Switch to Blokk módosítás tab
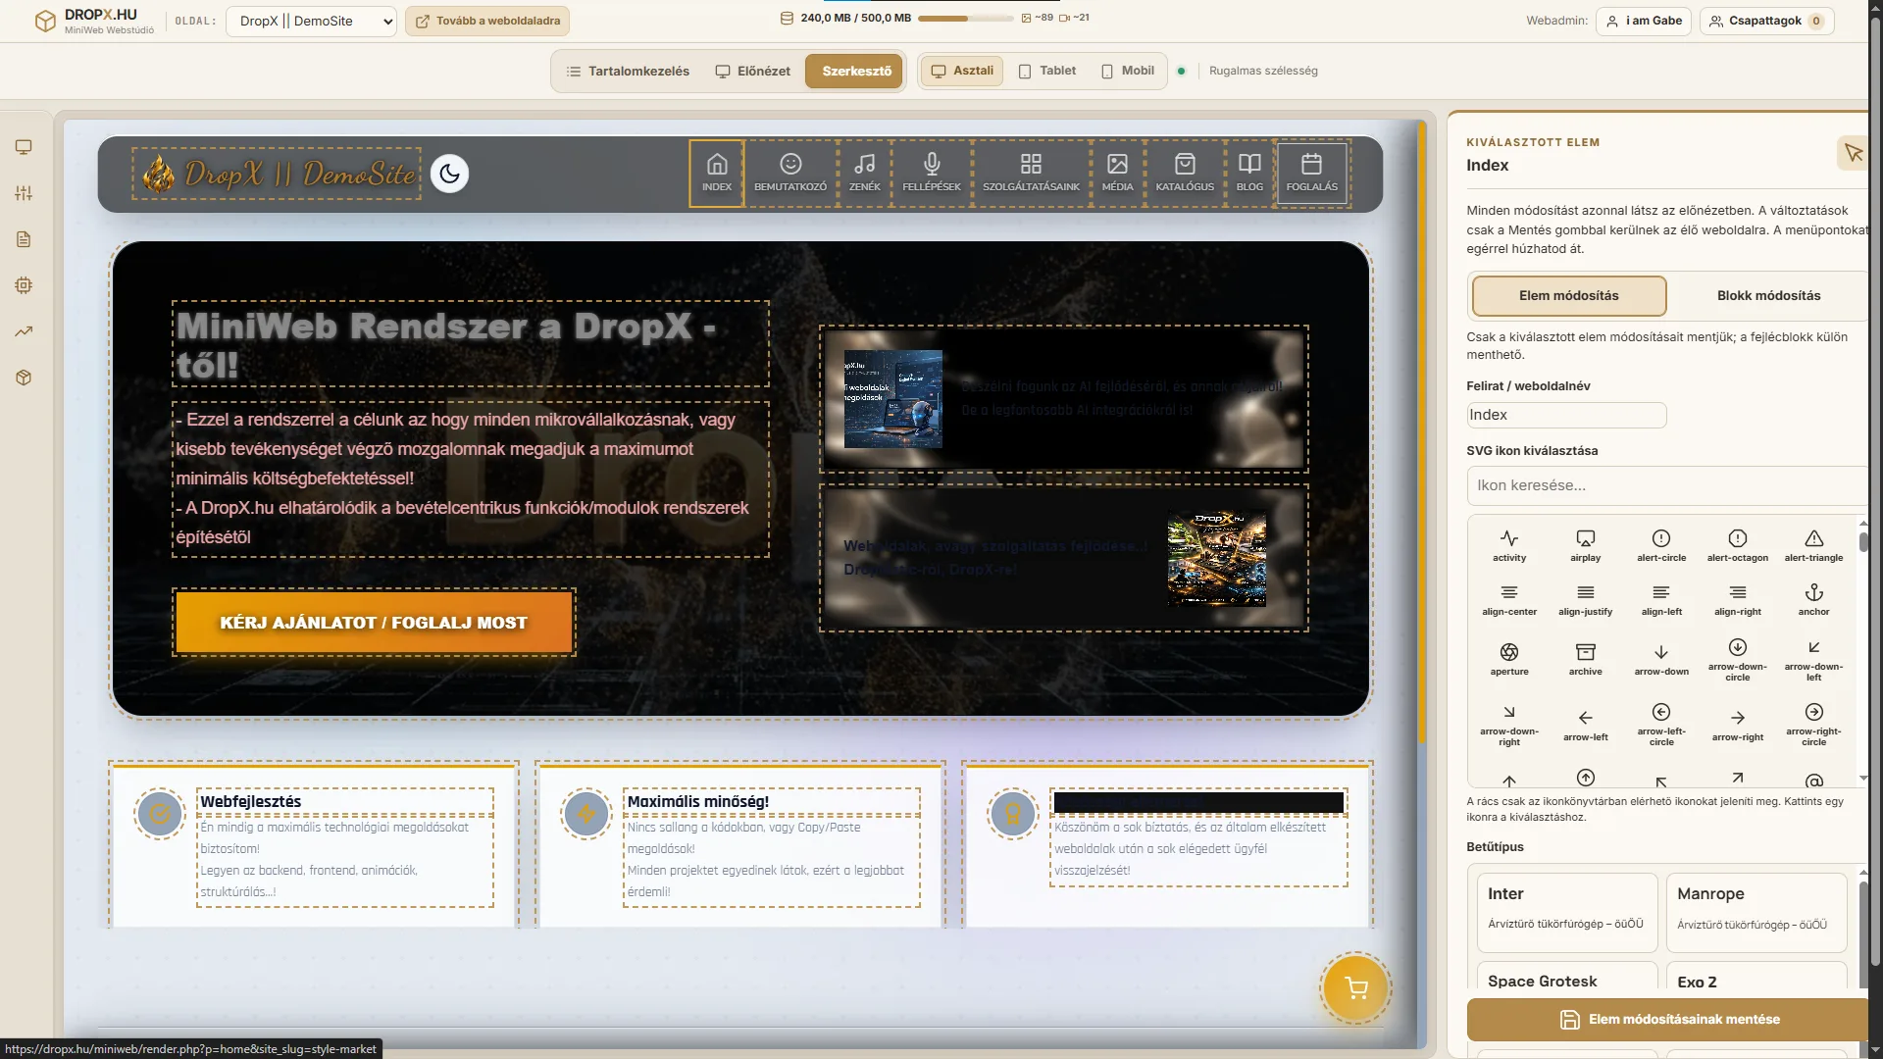Screen dimensions: 1883x1059 [x=1768, y=295]
